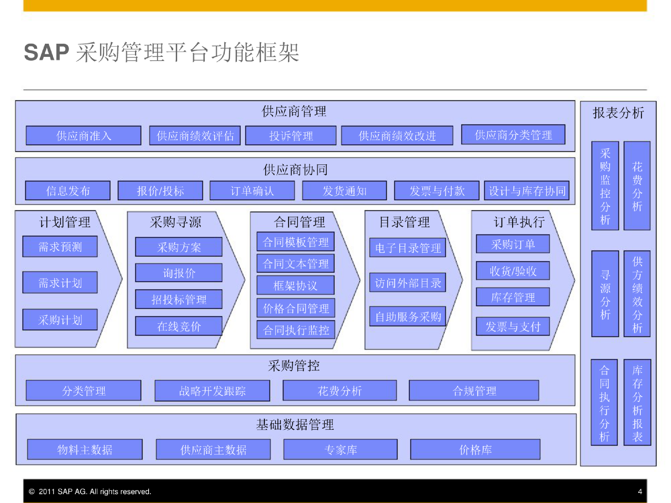
Task: Click the 合规管理 box
Action: point(474,391)
